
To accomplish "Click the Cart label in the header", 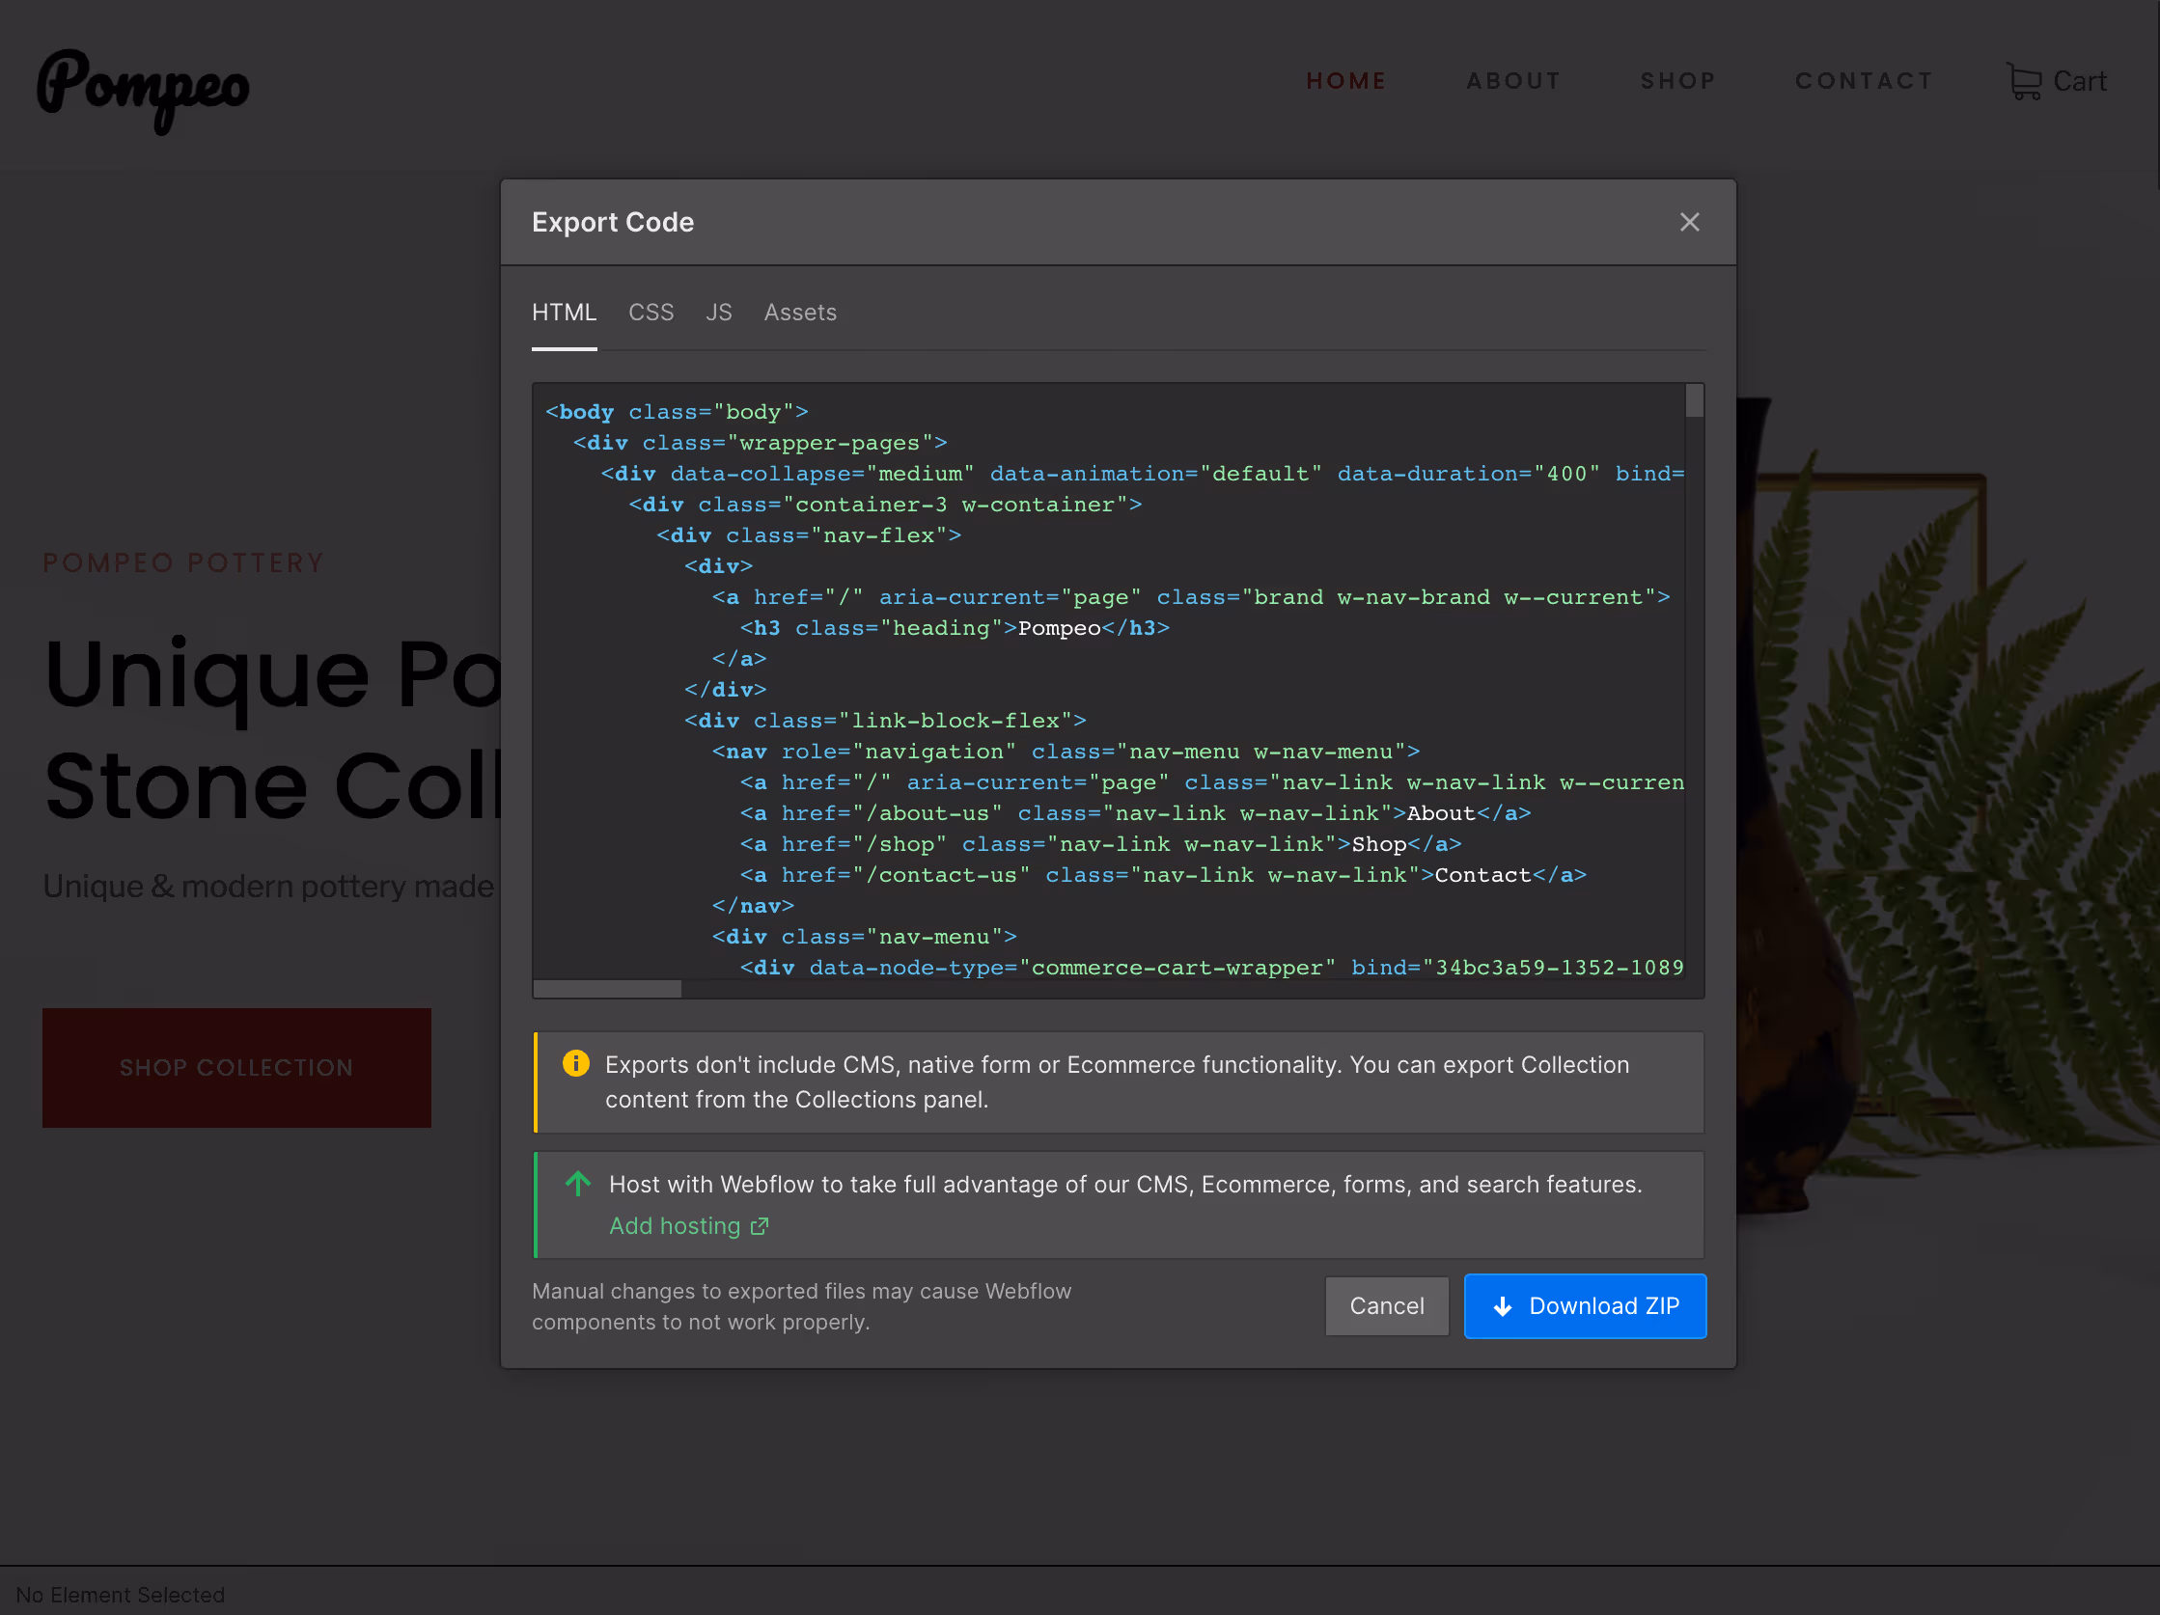I will tap(2079, 81).
